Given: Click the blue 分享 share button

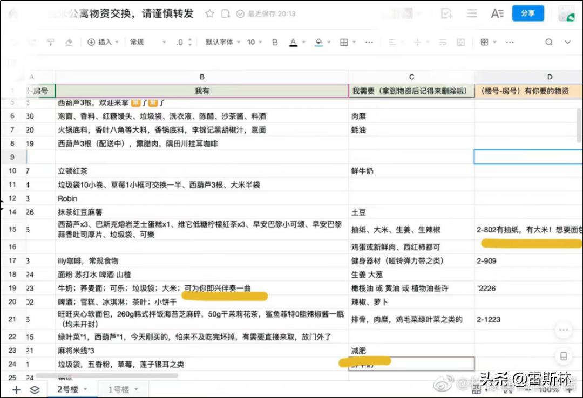Looking at the screenshot, I should [x=528, y=13].
